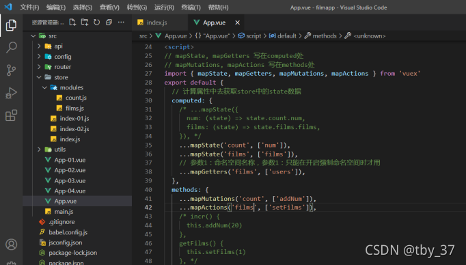
Task: Open package-lock.json in the file tree
Action: pos(77,253)
